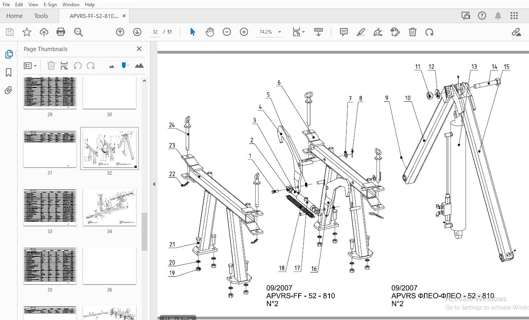Screen dimensions: 529x320
Task: Select the page 36 thumbnail
Action: [x=110, y=265]
